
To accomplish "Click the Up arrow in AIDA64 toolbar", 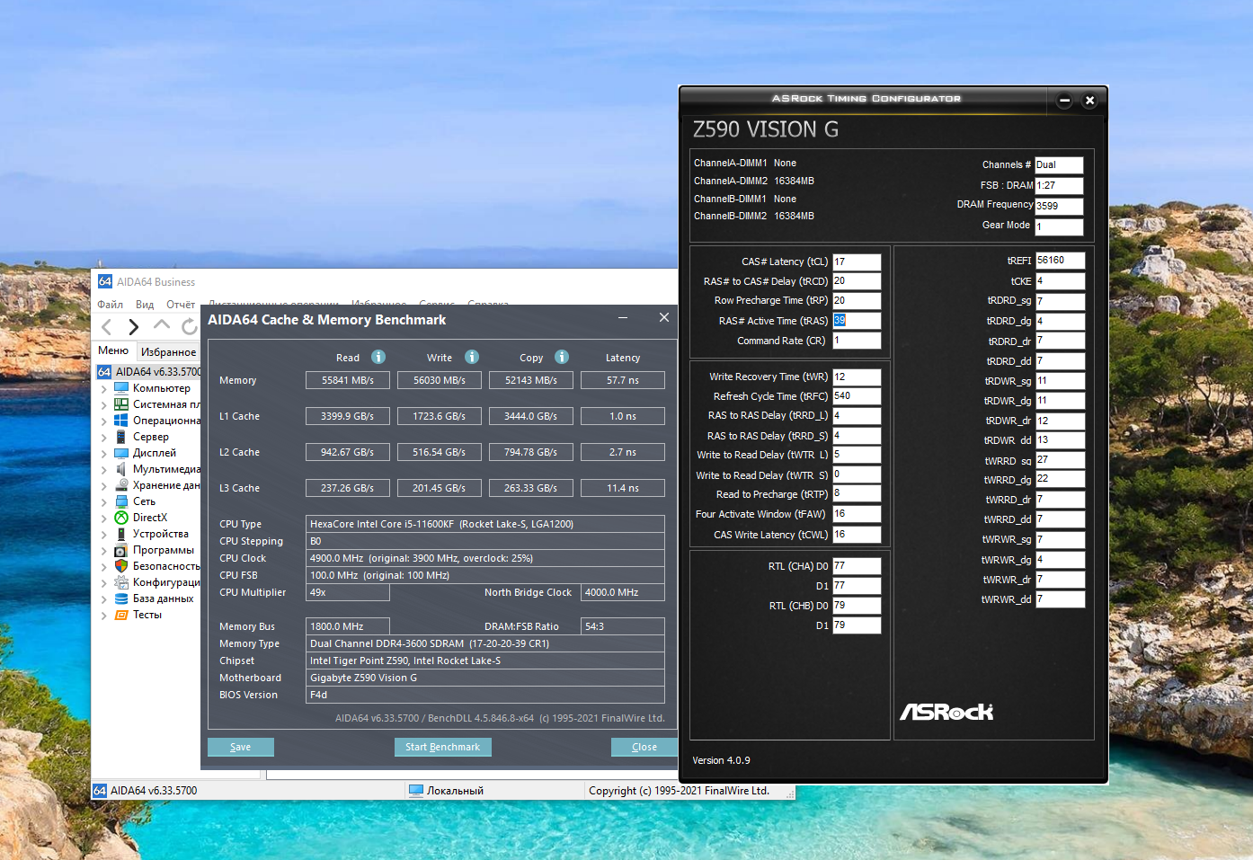I will (162, 325).
